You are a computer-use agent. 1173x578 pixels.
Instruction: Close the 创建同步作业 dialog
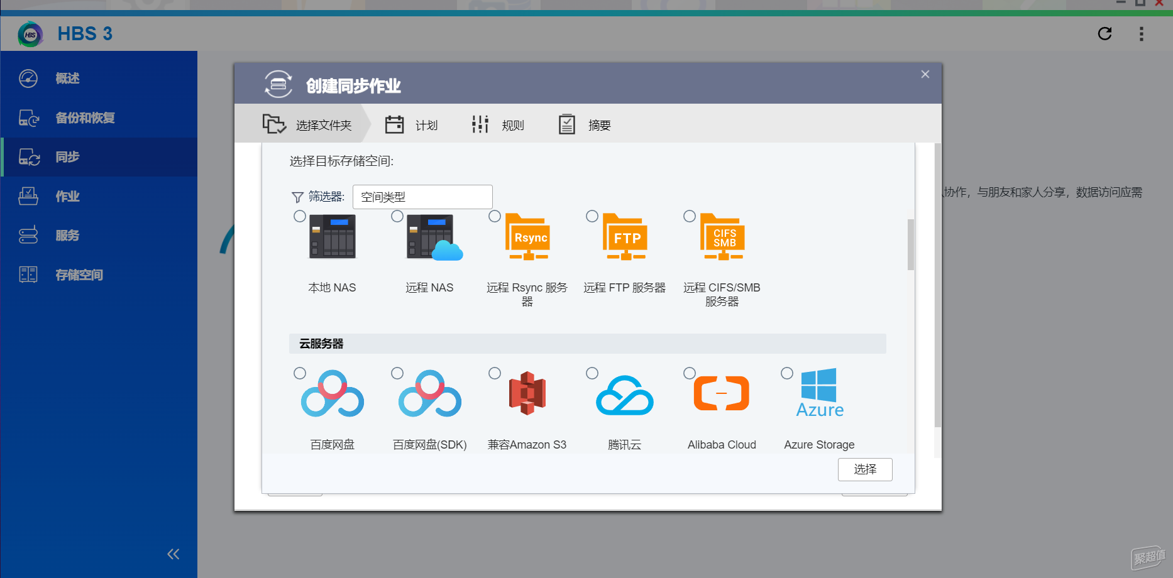click(x=925, y=74)
